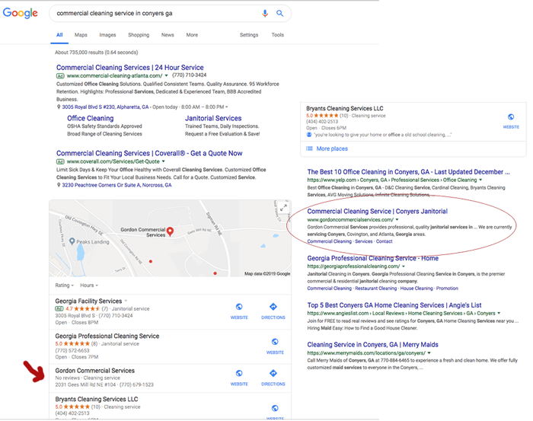This screenshot has height=421, width=533.
Task: Click the magnifying glass search icon
Action: pyautogui.click(x=279, y=13)
